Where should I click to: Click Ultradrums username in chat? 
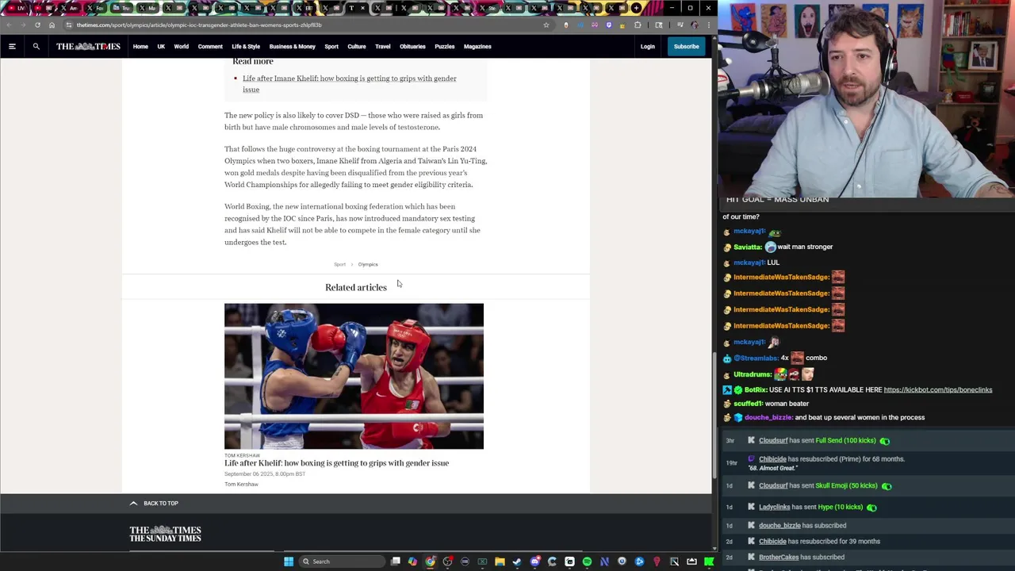coord(753,374)
